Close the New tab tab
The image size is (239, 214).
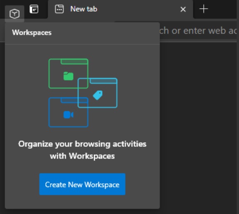click(x=183, y=10)
